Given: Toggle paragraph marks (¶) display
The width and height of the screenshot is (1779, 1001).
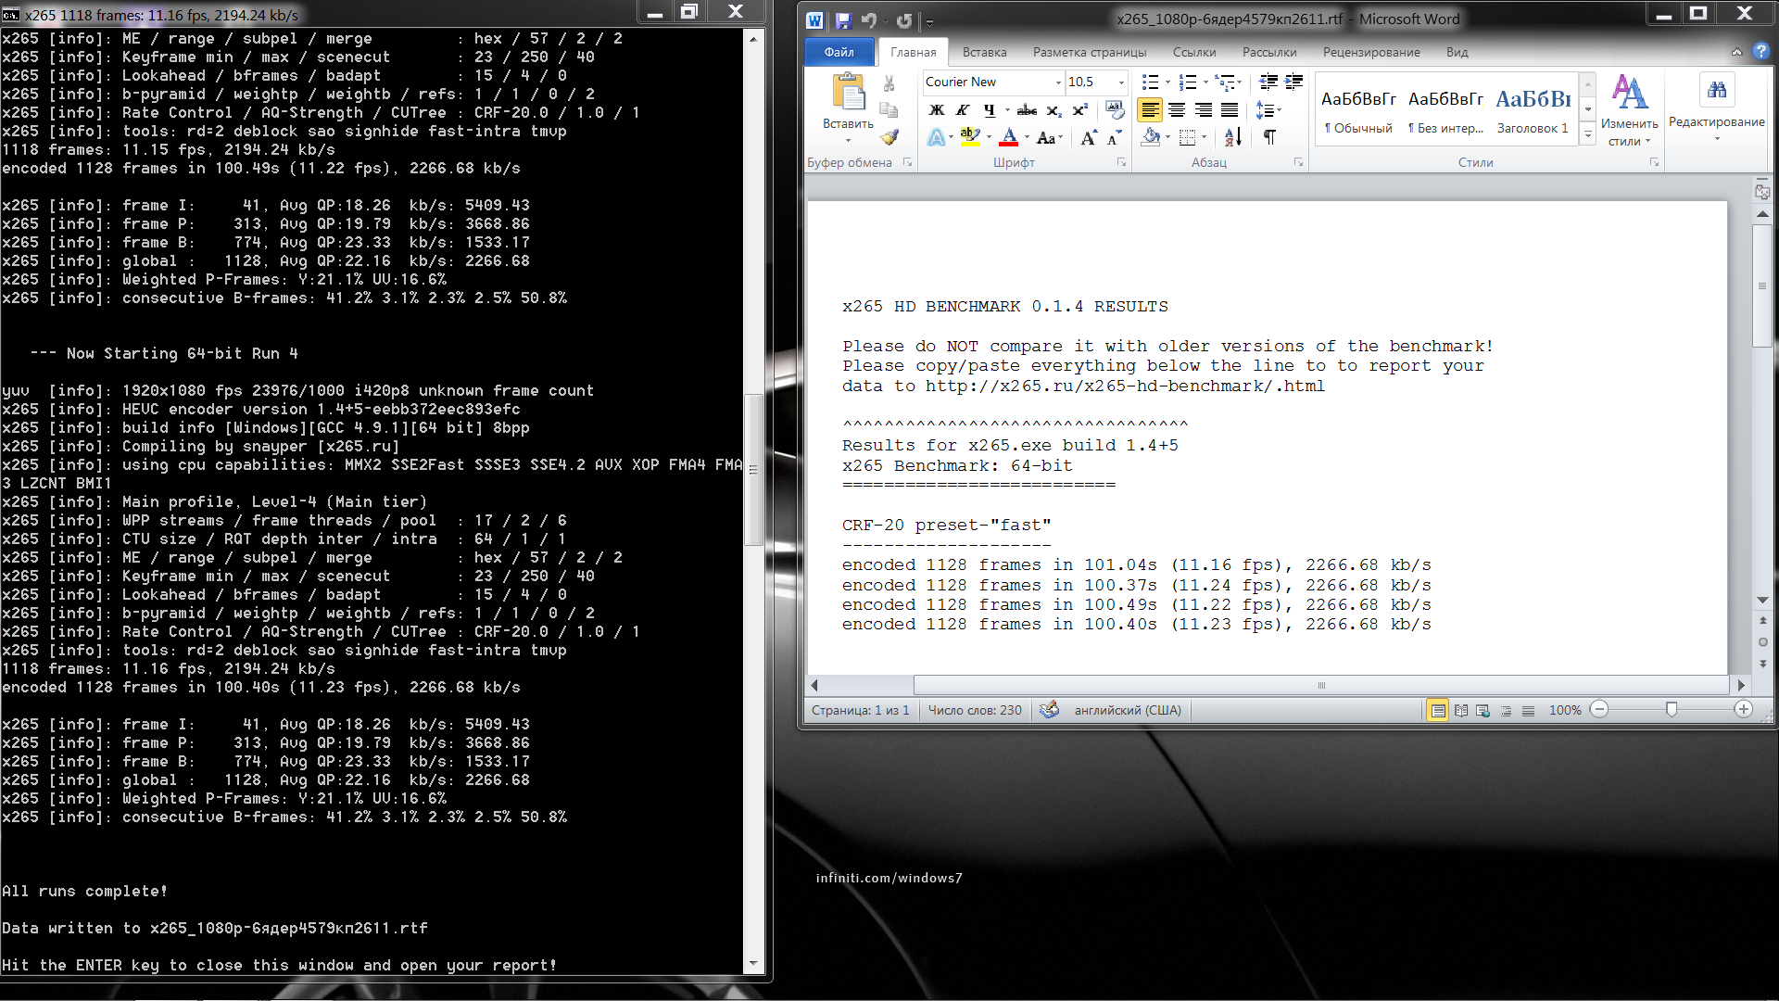Looking at the screenshot, I should tap(1269, 138).
